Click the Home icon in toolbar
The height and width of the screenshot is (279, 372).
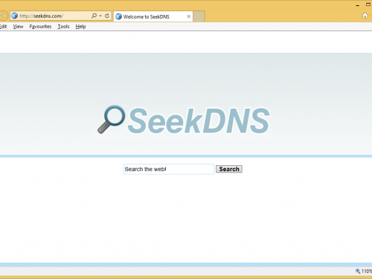[365, 16]
